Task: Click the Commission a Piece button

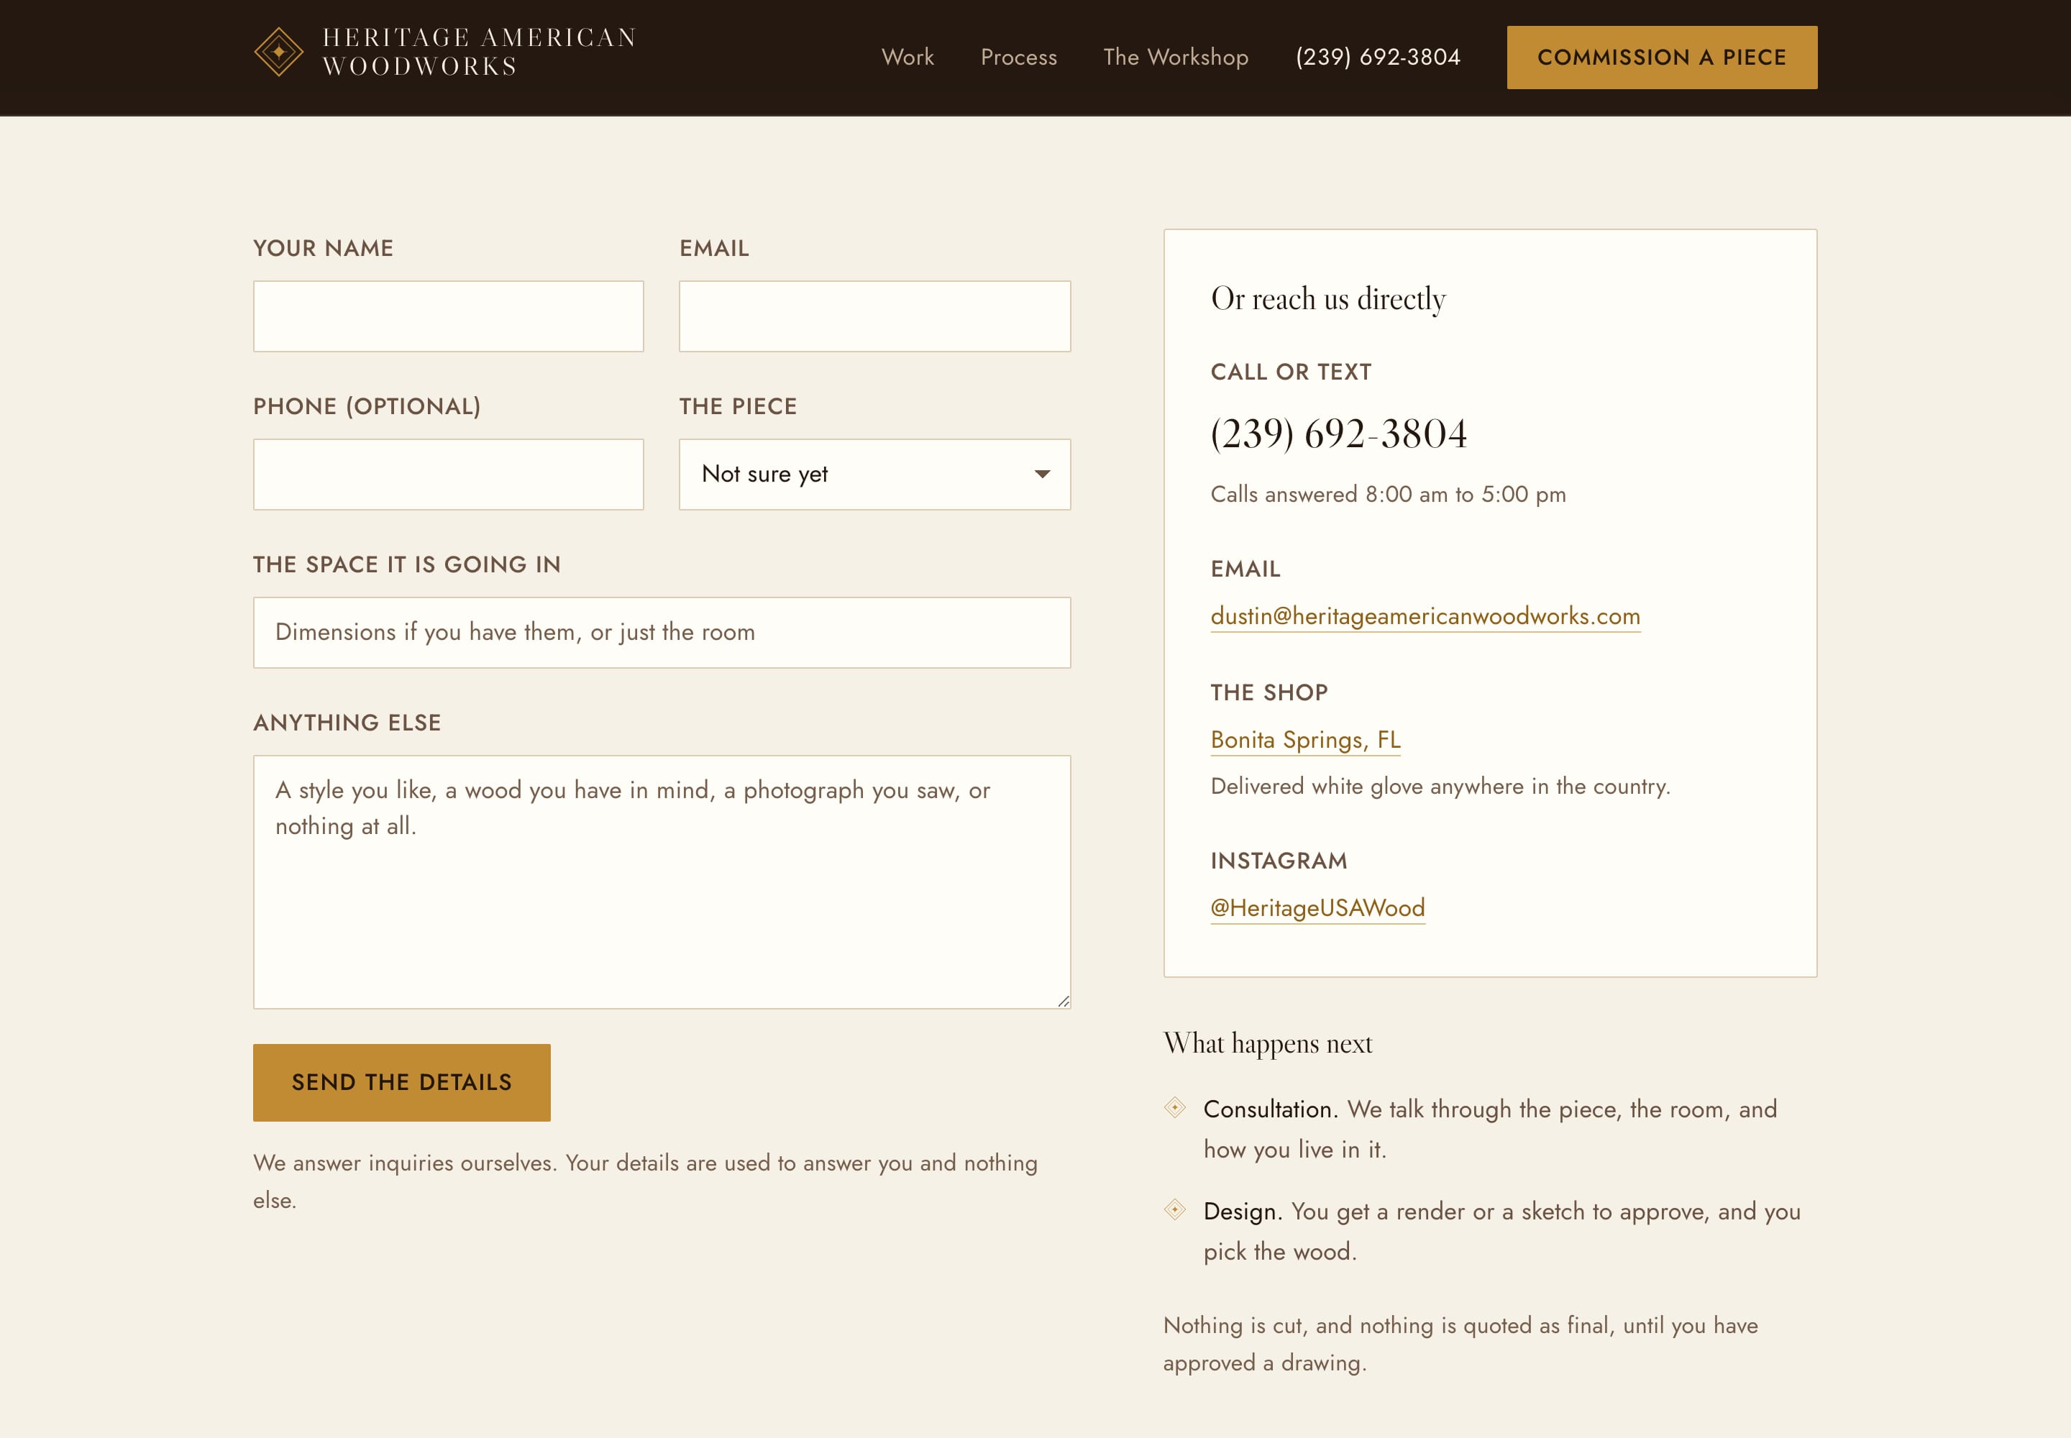Action: click(x=1662, y=57)
